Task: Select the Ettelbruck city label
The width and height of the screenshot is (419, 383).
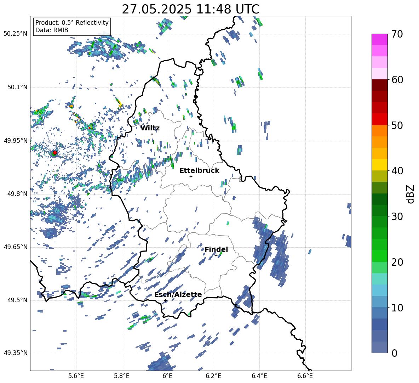Action: click(199, 171)
